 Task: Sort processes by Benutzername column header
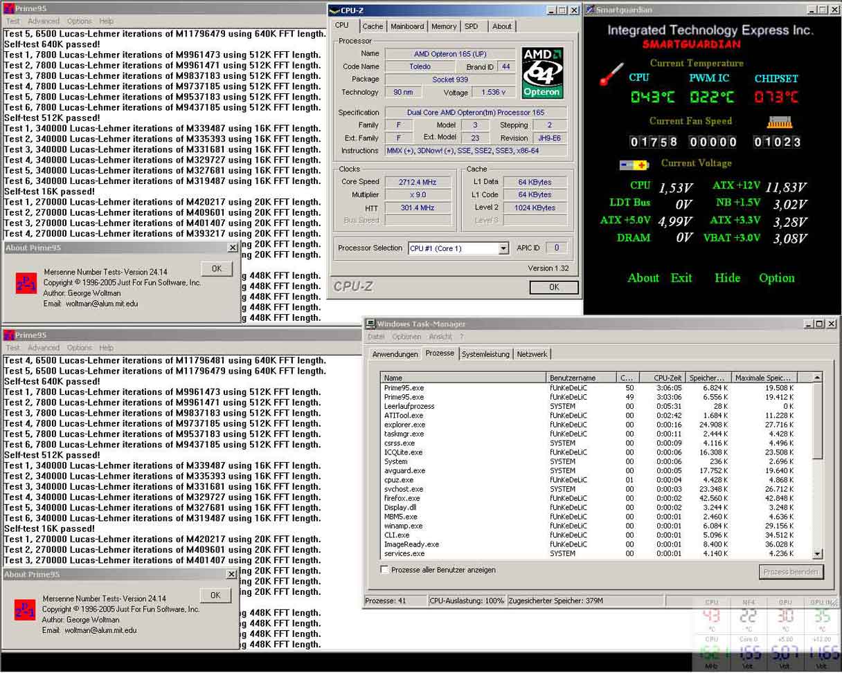pos(582,378)
